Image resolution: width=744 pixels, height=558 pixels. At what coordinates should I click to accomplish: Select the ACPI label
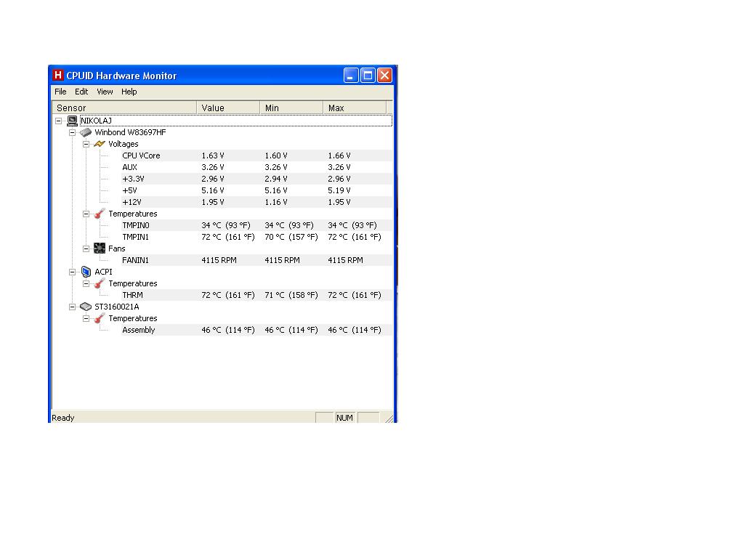[x=103, y=272]
